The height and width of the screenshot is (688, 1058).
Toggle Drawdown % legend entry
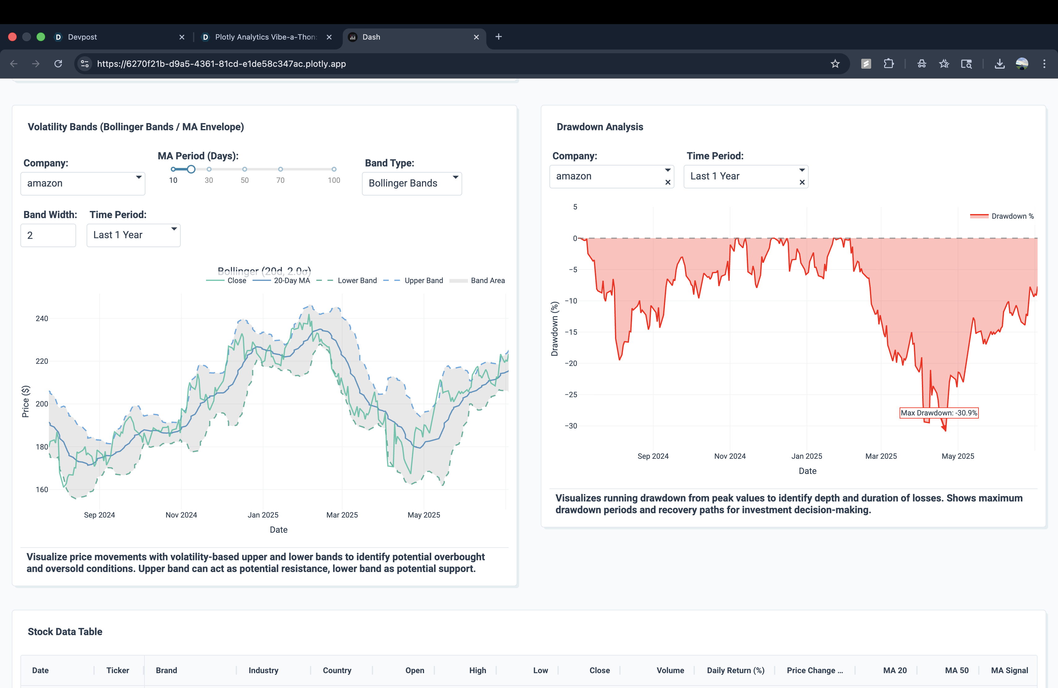point(1012,216)
